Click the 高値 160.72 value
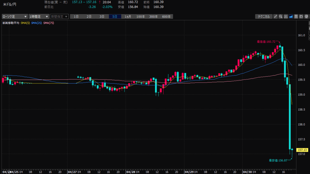The width and height of the screenshot is (310, 174). tap(133, 2)
